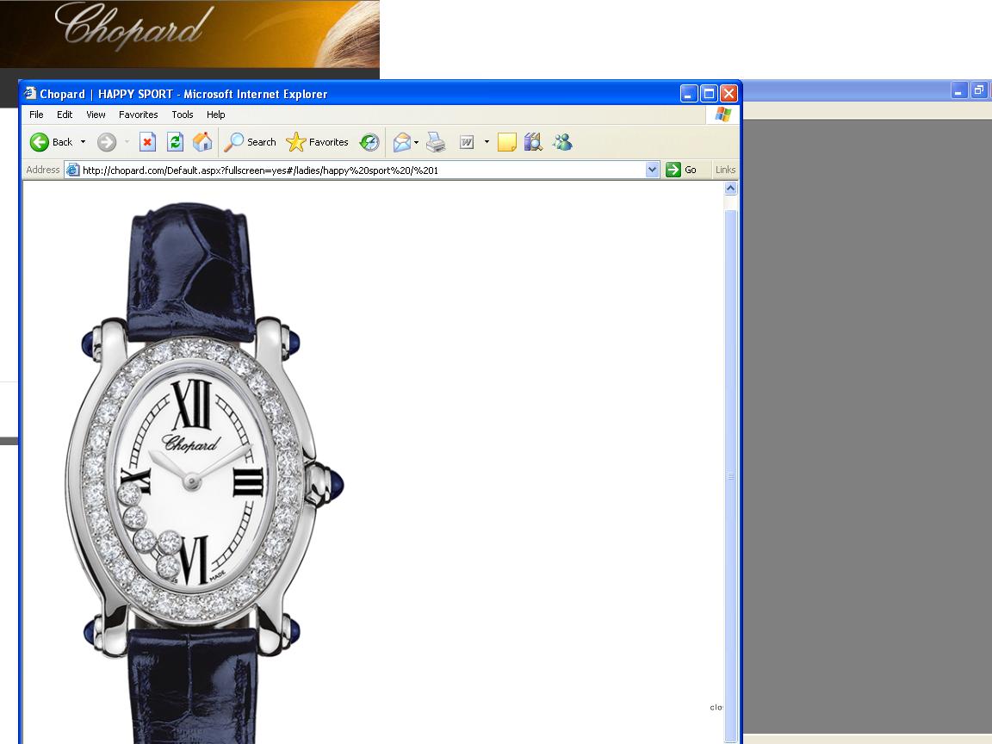Expand the Edit with Word dropdown arrow

coord(487,142)
